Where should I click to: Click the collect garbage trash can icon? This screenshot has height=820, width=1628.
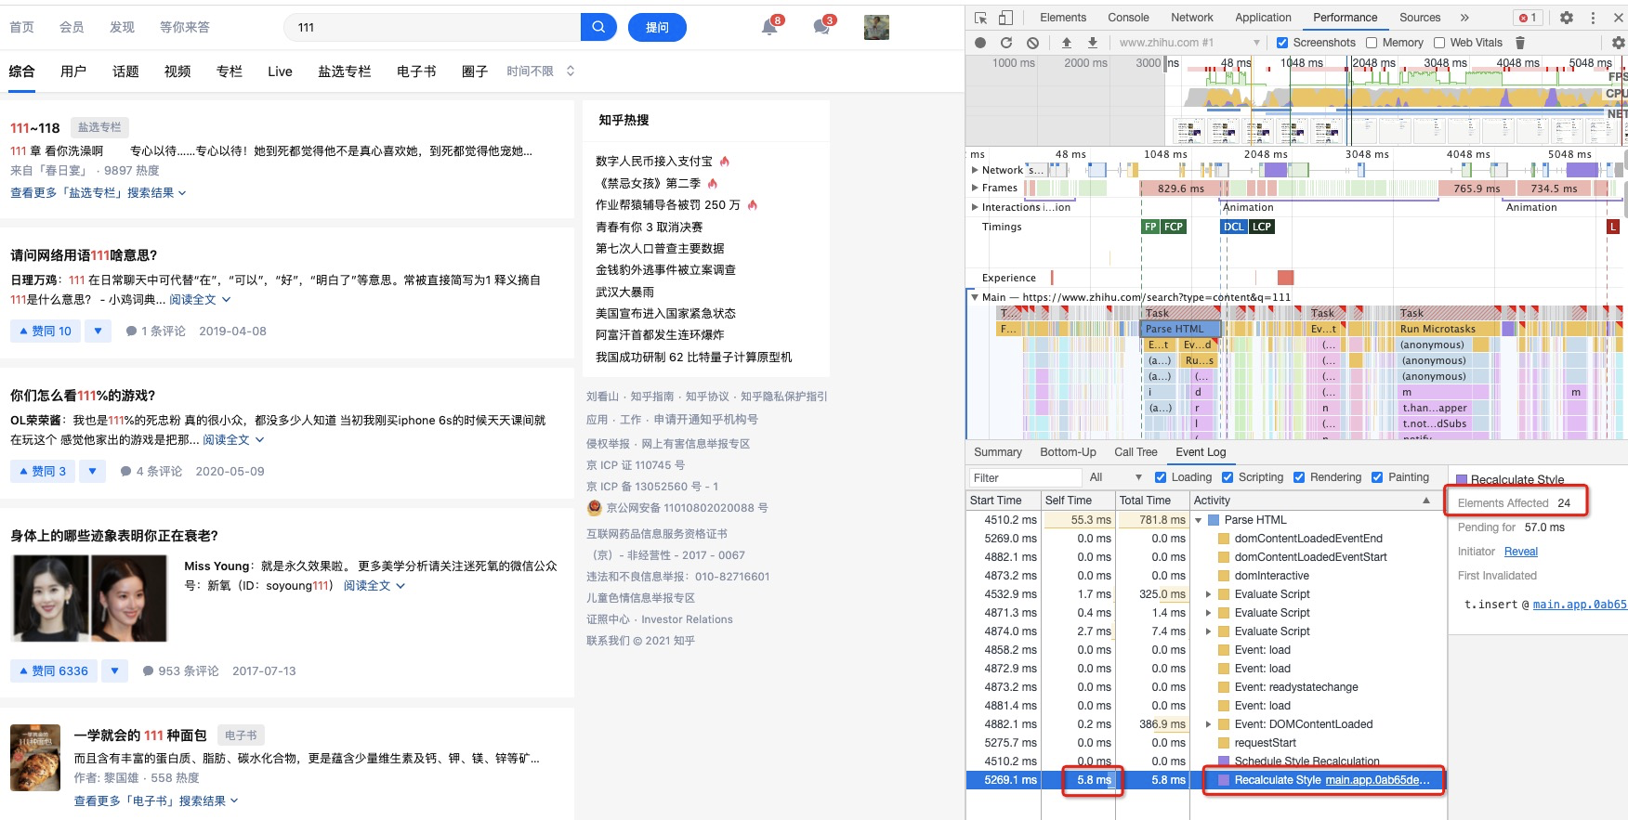point(1520,43)
